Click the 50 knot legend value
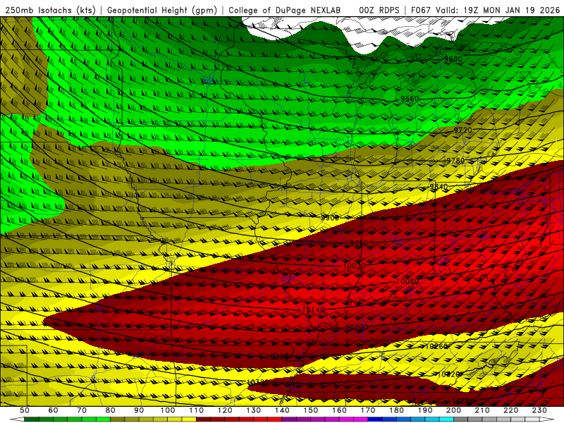Screen dimensions: 564x423 pos(24,410)
